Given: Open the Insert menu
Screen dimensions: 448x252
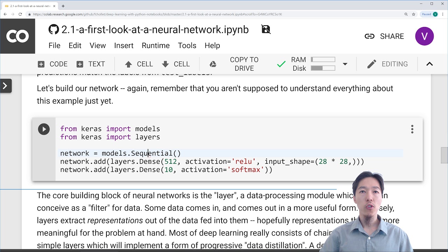Looking at the screenshot, I should 124,45.
